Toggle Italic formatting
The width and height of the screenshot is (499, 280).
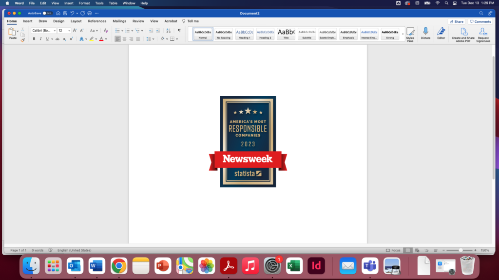coord(40,39)
